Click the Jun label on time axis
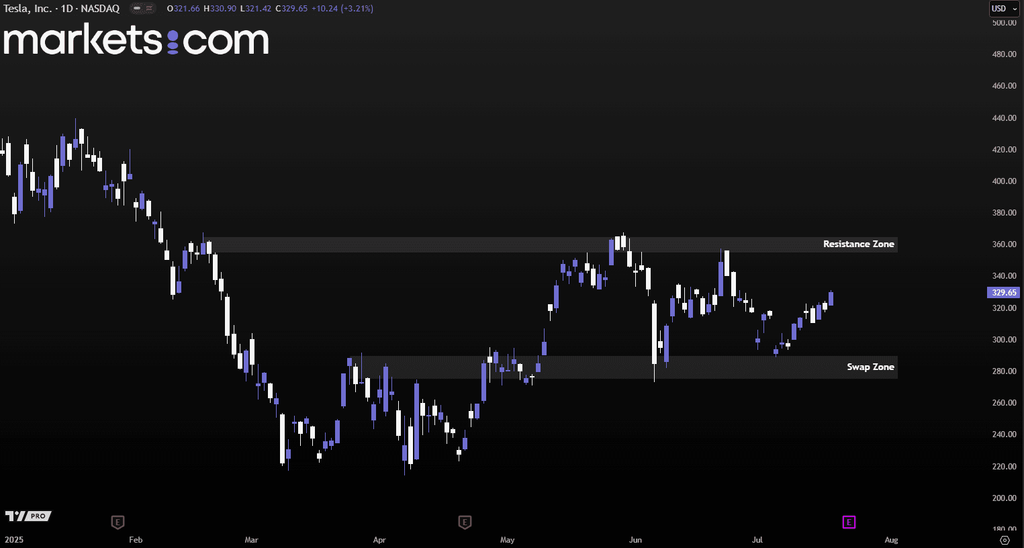The height and width of the screenshot is (548, 1024). click(x=635, y=540)
